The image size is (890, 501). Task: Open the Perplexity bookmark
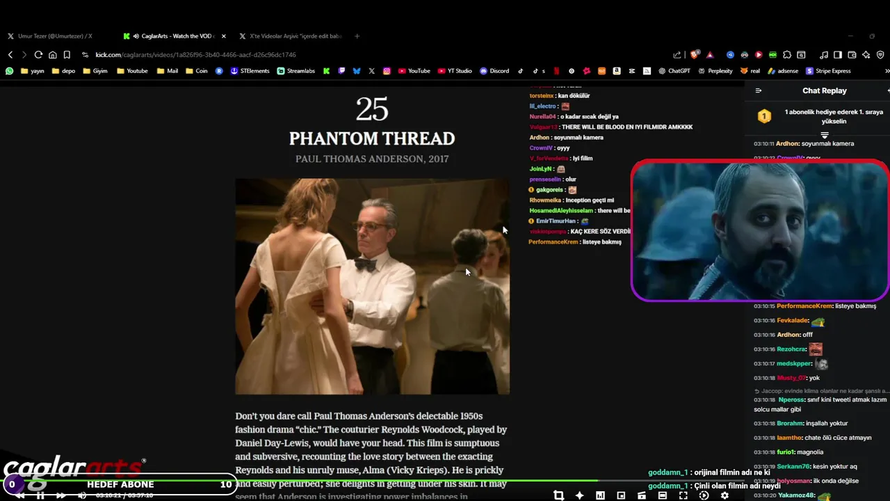(715, 71)
